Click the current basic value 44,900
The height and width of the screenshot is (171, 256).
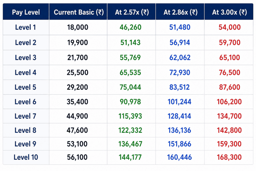point(77,116)
